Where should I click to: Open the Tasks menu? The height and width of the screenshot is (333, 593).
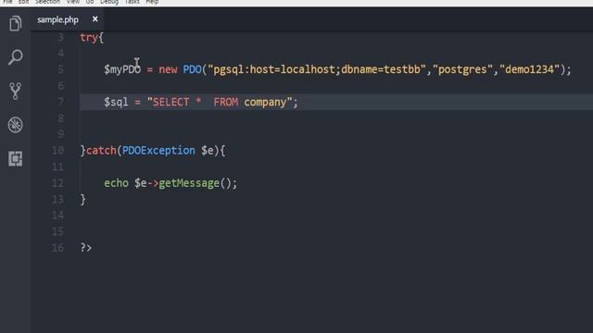[x=132, y=2]
